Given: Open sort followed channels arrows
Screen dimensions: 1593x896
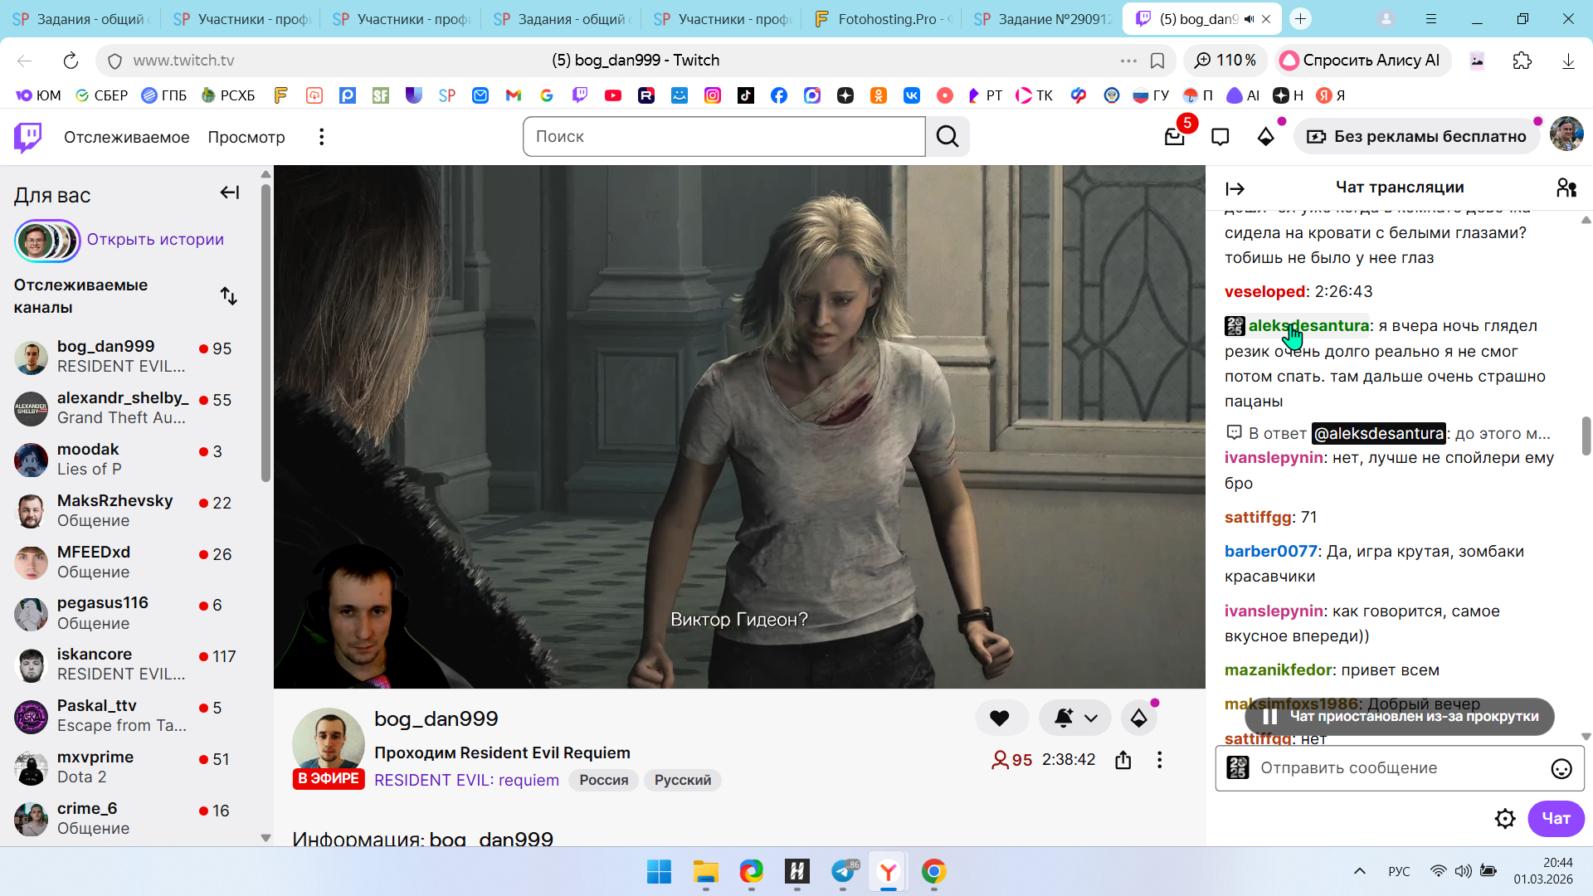Looking at the screenshot, I should click(x=229, y=296).
